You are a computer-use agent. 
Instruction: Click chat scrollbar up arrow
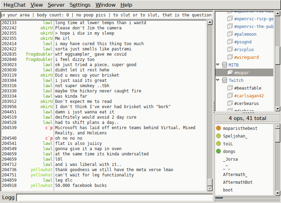(x=210, y=22)
